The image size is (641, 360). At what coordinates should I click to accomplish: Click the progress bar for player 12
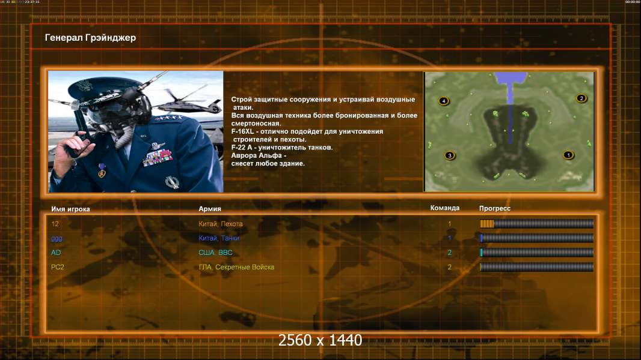(x=536, y=223)
